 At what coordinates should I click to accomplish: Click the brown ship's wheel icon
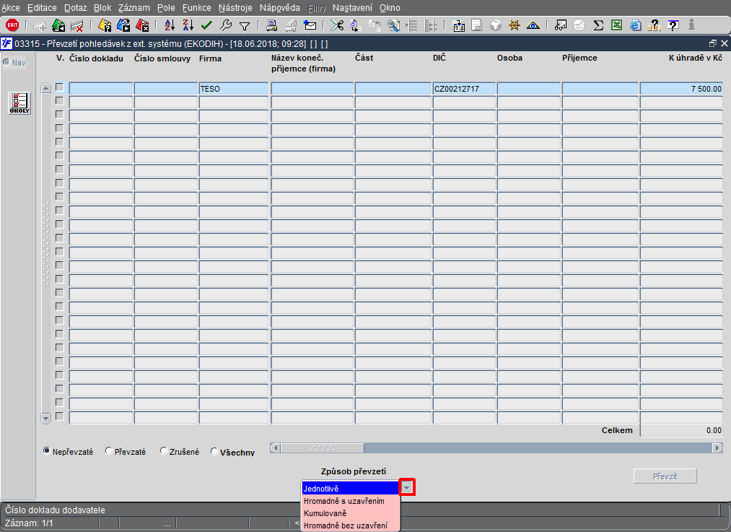[x=515, y=25]
